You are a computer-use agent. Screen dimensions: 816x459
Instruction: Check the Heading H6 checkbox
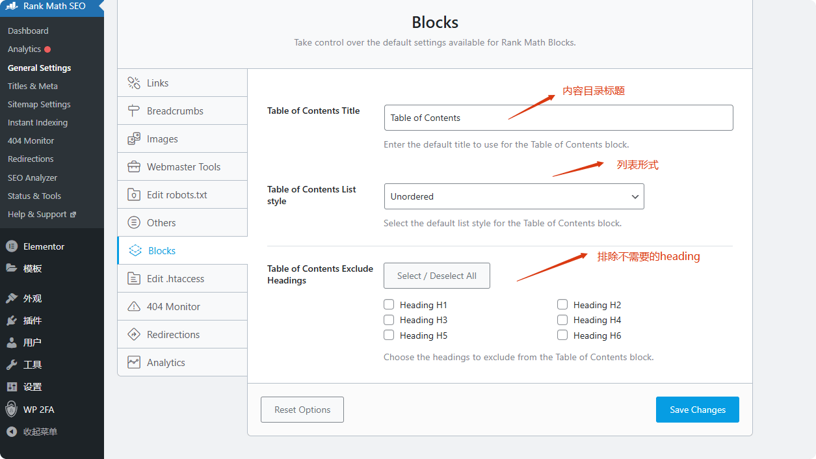pos(562,335)
